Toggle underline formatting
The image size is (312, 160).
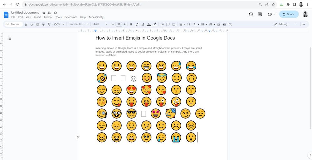coord(143,24)
